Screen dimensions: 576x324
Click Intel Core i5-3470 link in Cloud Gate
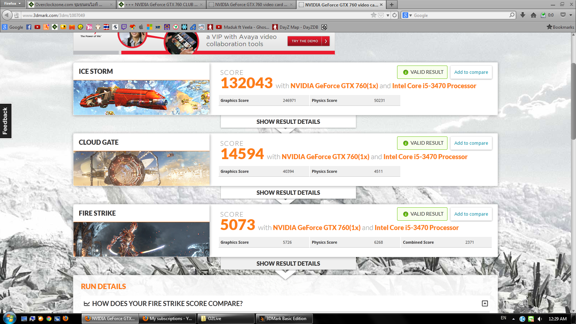point(426,157)
